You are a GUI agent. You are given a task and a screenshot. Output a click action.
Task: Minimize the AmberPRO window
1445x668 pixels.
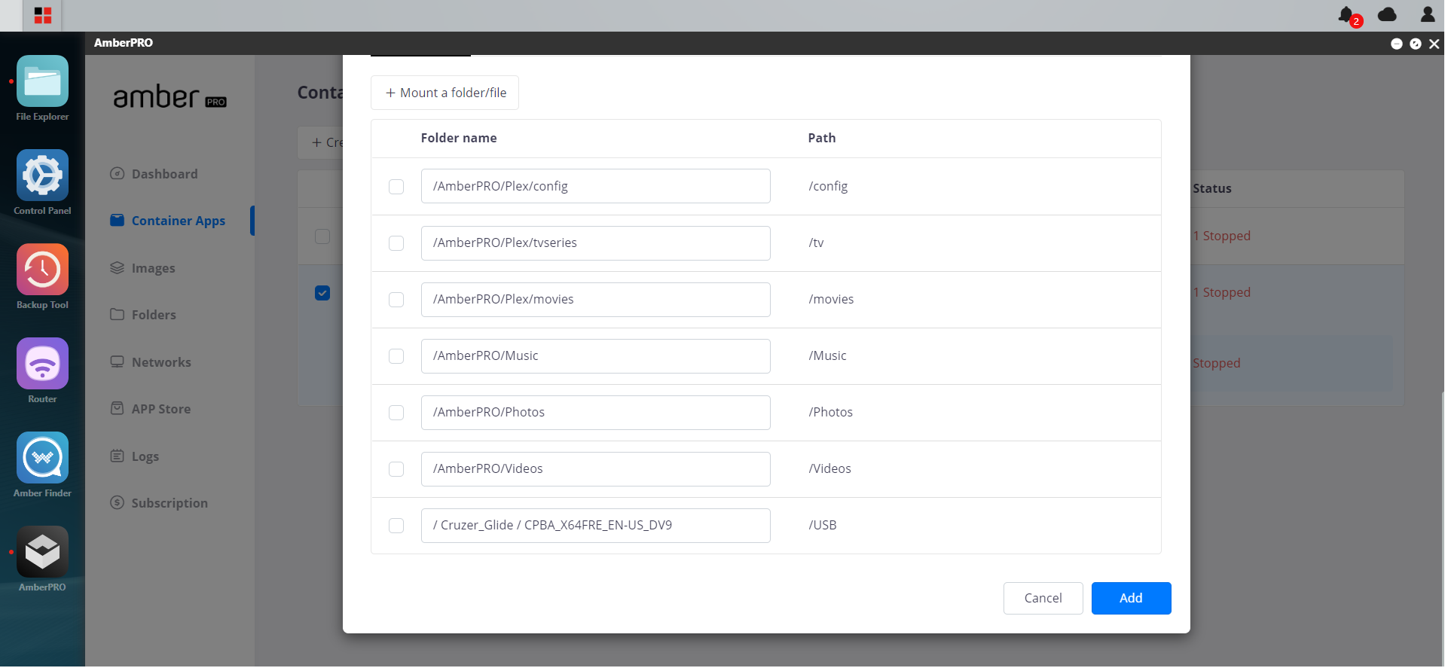tap(1396, 44)
